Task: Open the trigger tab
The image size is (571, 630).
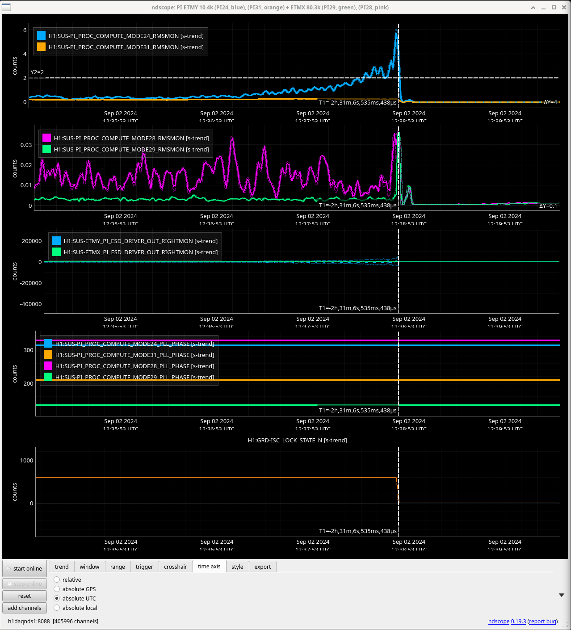Action: (x=144, y=567)
